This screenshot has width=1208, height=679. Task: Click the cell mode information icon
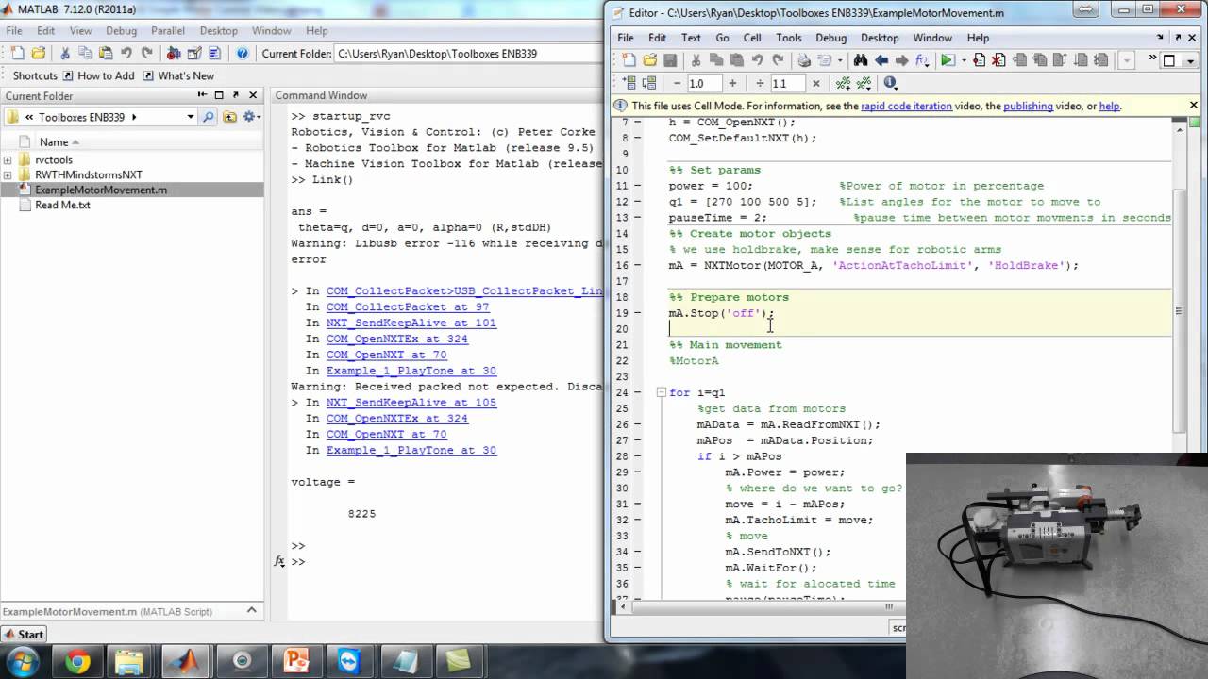[x=890, y=83]
